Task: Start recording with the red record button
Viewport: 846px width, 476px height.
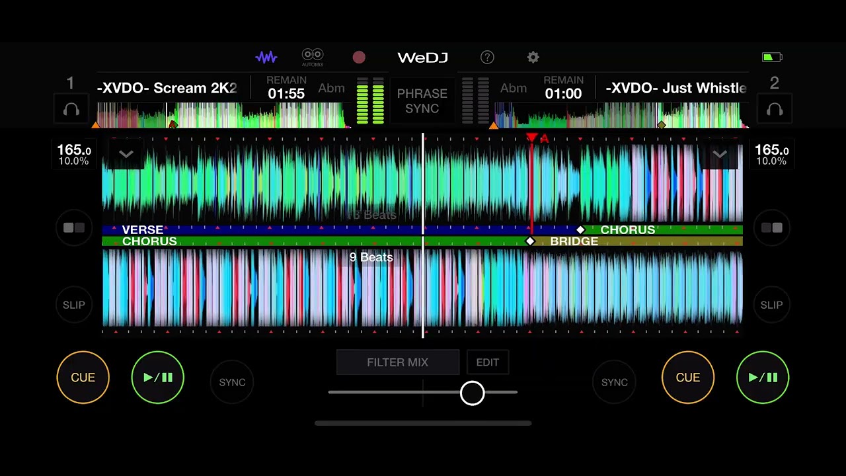Action: pos(359,58)
